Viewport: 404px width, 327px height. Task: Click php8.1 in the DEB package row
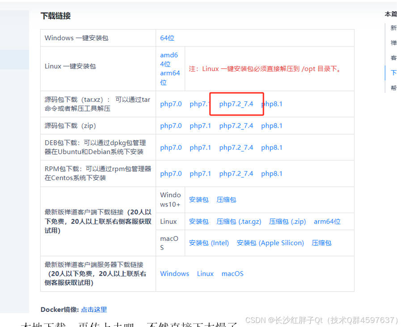point(272,148)
